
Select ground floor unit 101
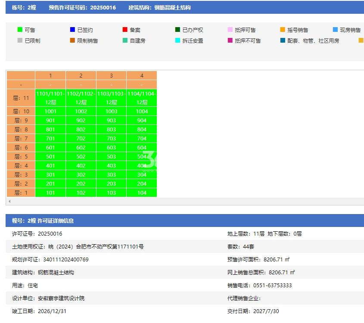[50, 193]
